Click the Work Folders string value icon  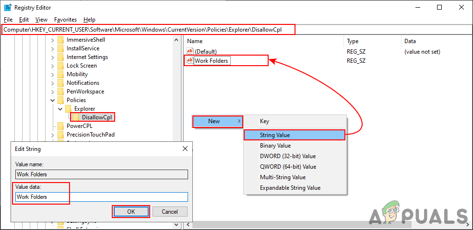tap(190, 60)
